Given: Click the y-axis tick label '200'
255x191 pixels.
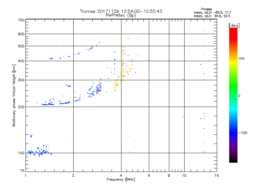Looking at the screenshot, I should coord(21,107).
